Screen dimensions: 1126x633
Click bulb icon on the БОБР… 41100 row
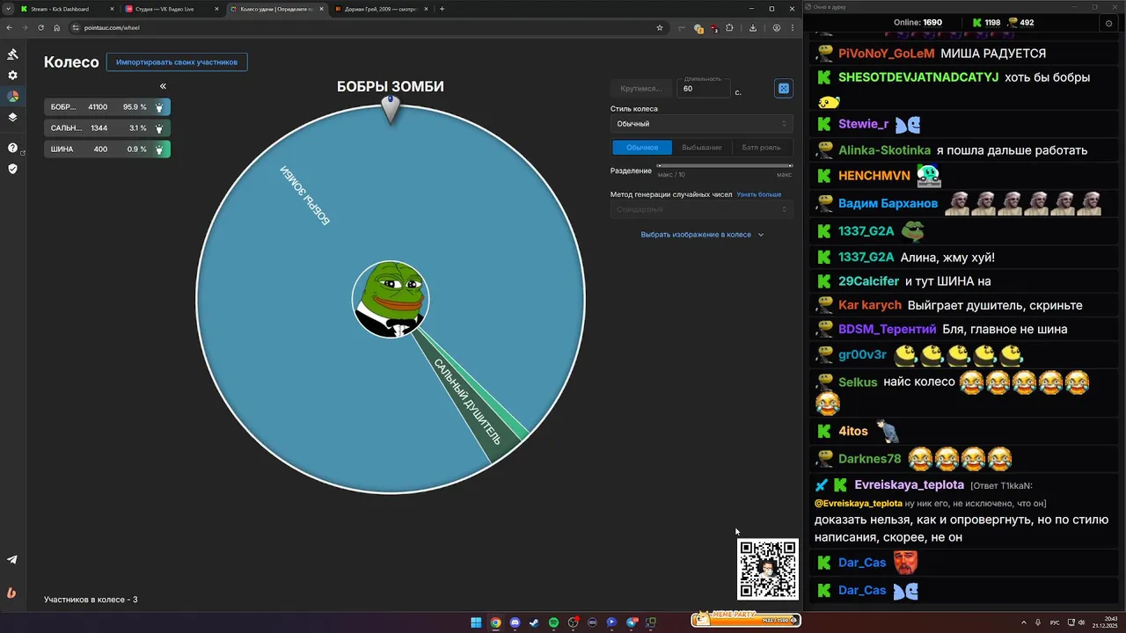point(159,107)
